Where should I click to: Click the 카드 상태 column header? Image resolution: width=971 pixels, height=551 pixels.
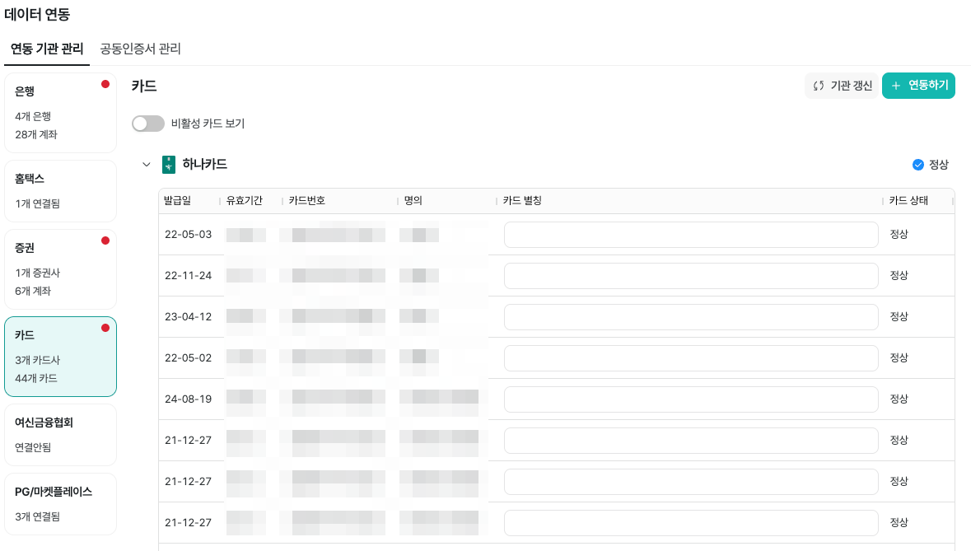pos(908,201)
